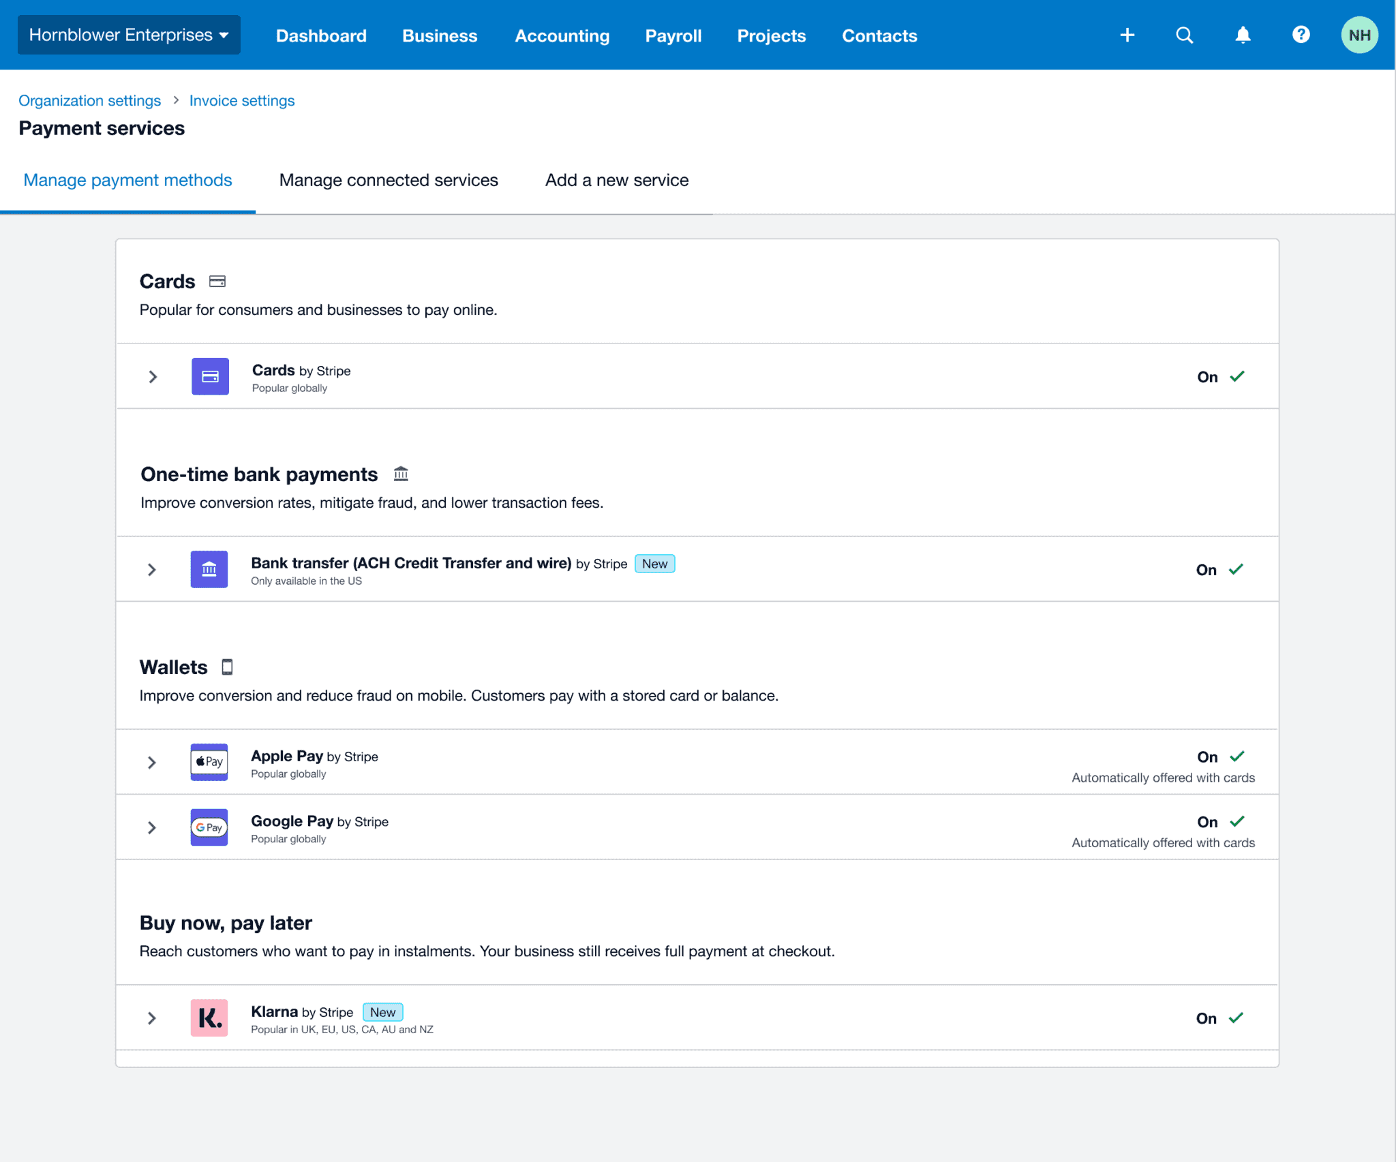The image size is (1396, 1162).
Task: Click the Apple Pay logo icon
Action: click(x=209, y=762)
